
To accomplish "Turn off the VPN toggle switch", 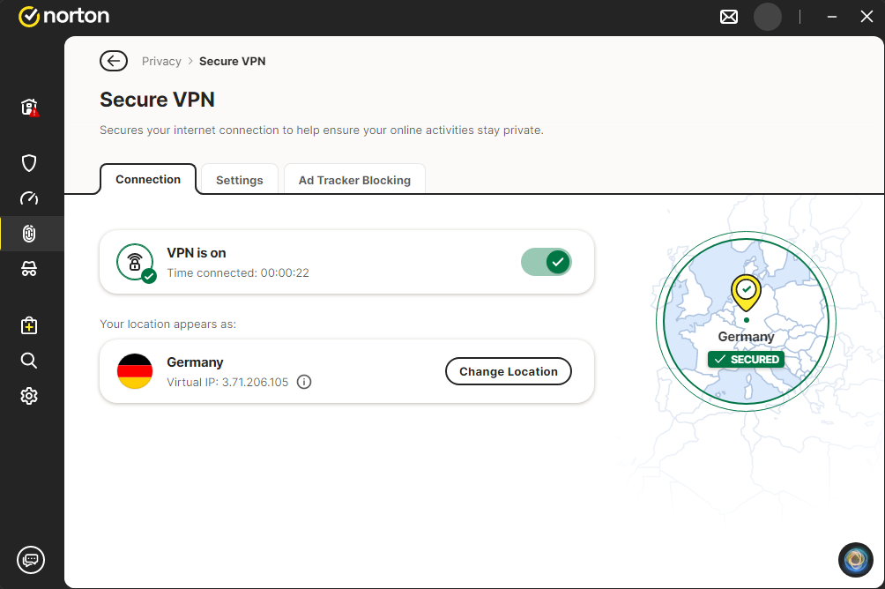I will tap(546, 263).
